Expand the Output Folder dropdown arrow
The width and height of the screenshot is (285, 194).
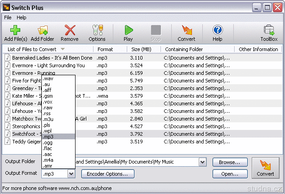click(202, 162)
